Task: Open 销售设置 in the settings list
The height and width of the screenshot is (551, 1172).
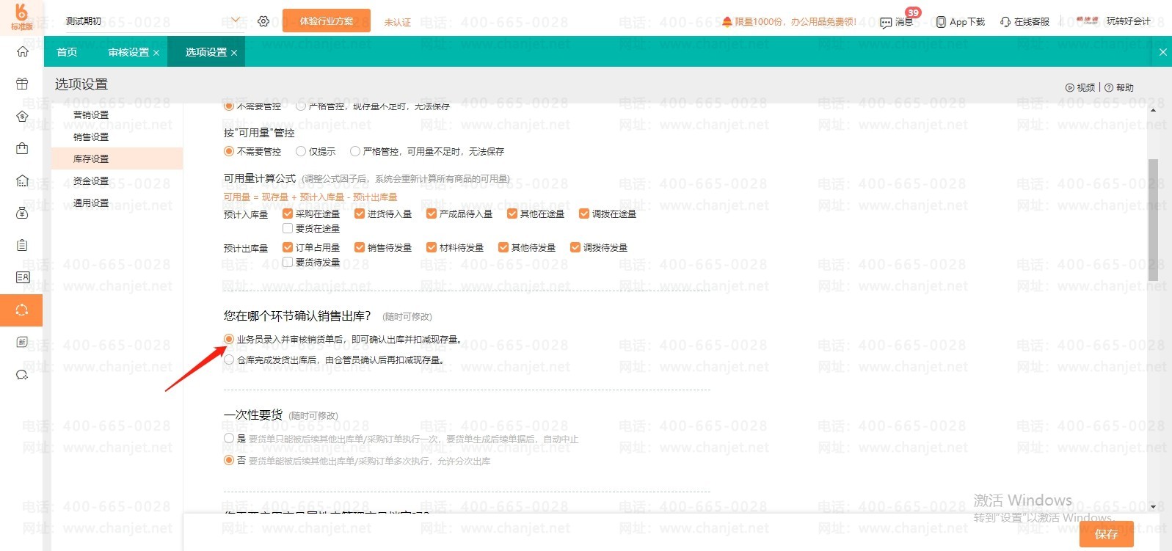Action: [91, 136]
